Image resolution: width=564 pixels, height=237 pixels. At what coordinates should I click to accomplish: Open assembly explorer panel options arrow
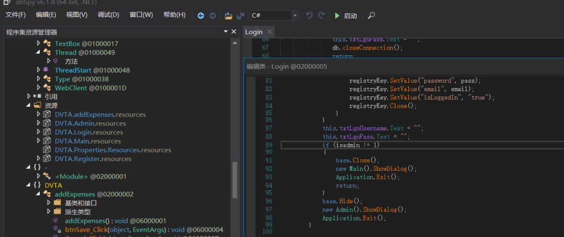coord(225,32)
